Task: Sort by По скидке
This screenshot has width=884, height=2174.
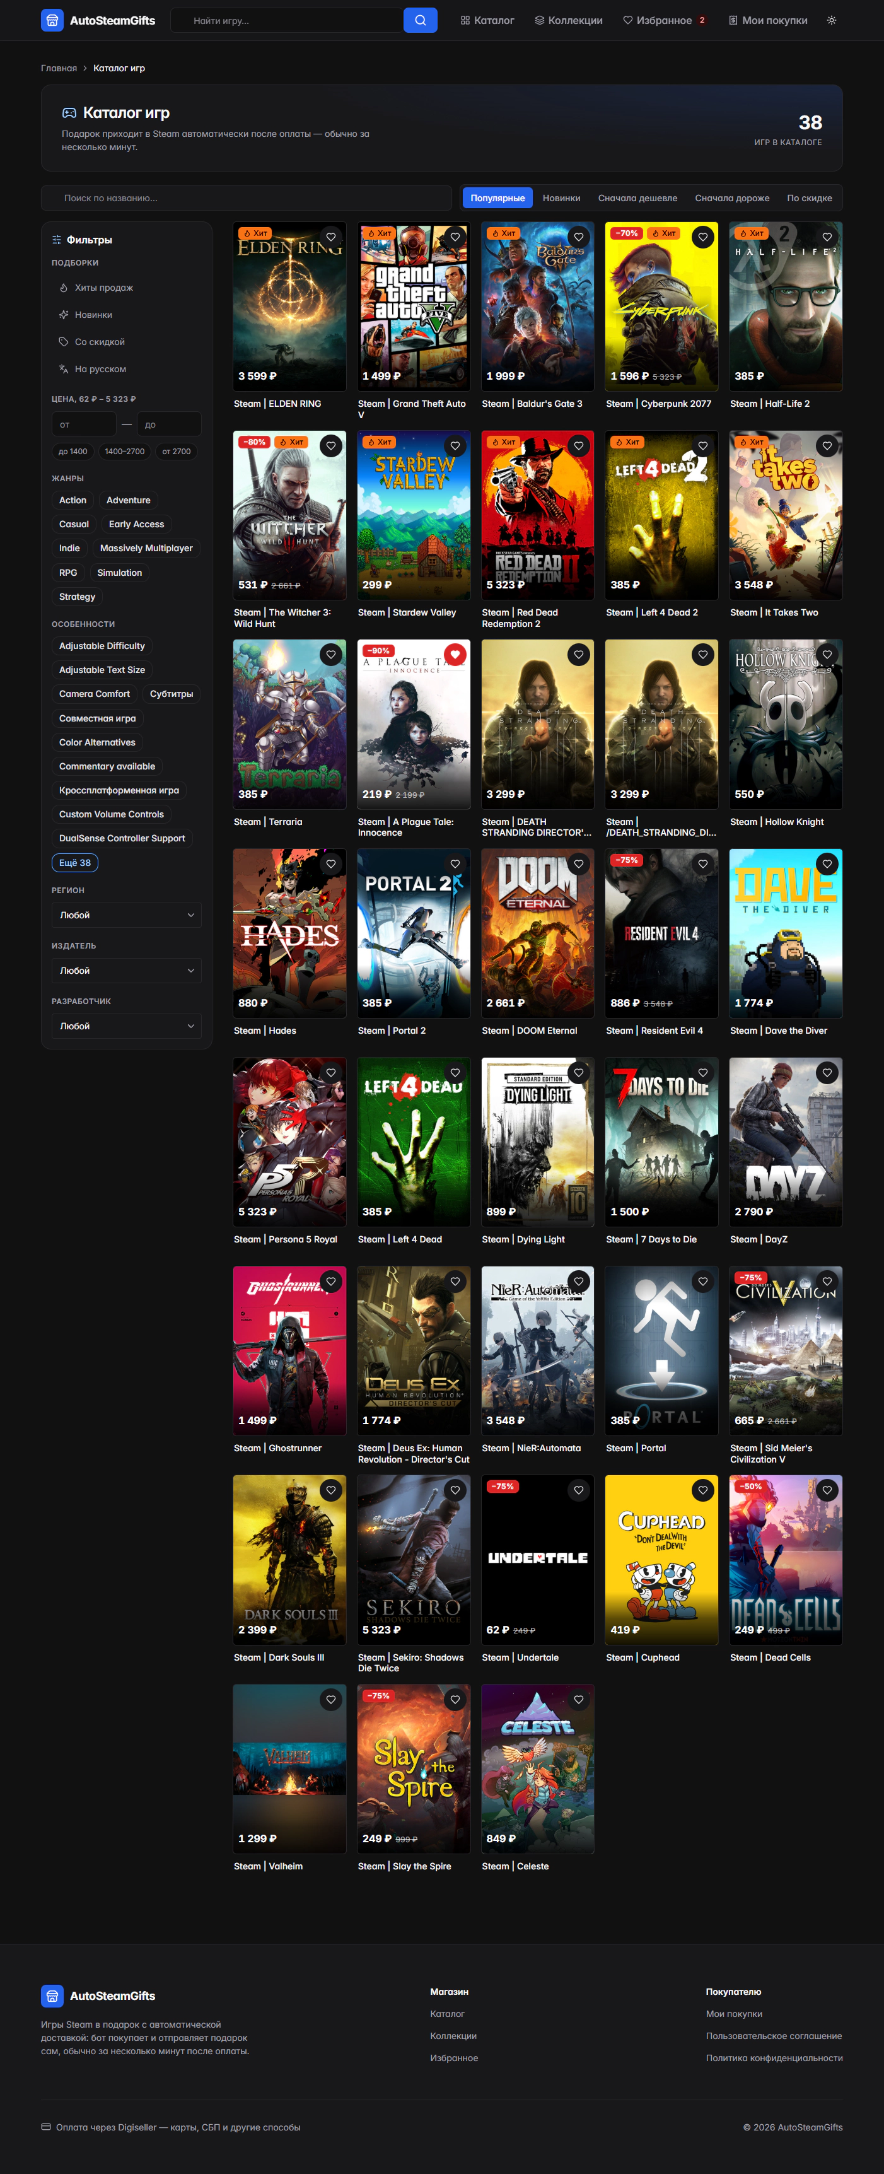Action: 810,198
